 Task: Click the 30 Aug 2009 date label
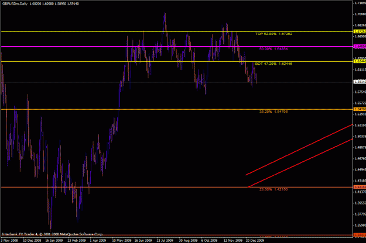pyautogui.click(x=187, y=241)
